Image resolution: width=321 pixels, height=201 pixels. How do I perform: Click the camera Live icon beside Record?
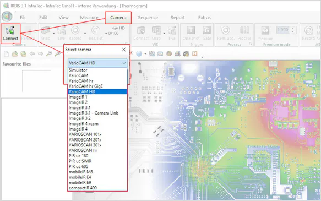61,31
